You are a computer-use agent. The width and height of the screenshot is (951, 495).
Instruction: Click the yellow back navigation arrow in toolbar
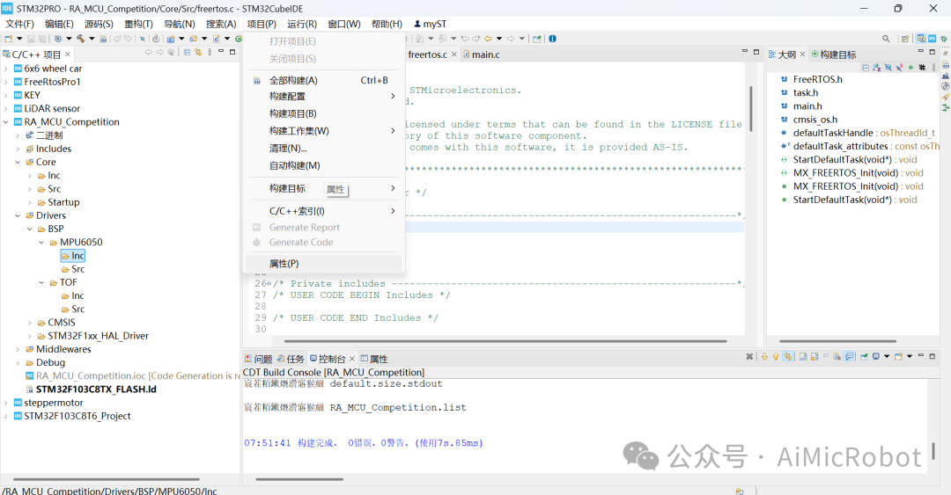click(488, 39)
